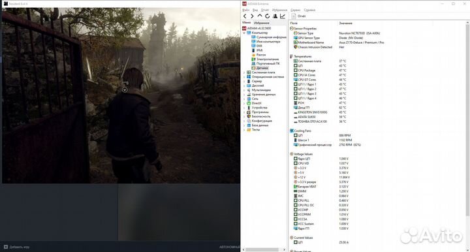The width and height of the screenshot is (470, 252).
Task: Click inside the Resident Evil 4 game view
Action: pos(121,95)
